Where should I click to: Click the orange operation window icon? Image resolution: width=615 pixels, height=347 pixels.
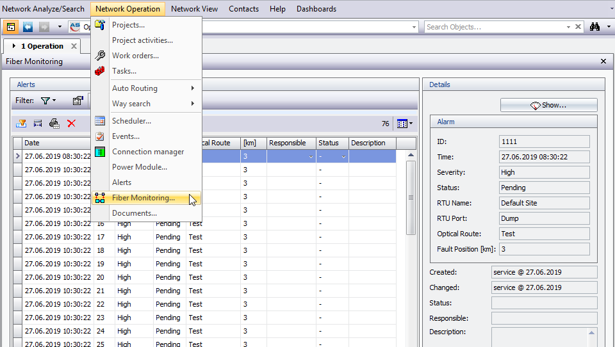pyautogui.click(x=11, y=27)
